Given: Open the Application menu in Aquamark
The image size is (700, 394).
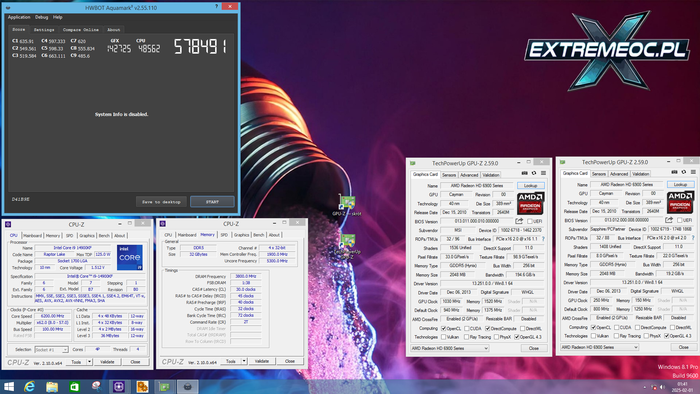Looking at the screenshot, I should pyautogui.click(x=19, y=17).
